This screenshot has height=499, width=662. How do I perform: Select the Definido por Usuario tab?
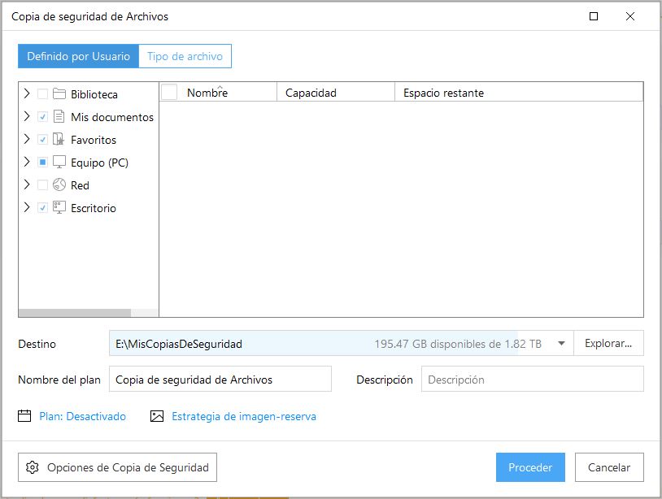[78, 56]
